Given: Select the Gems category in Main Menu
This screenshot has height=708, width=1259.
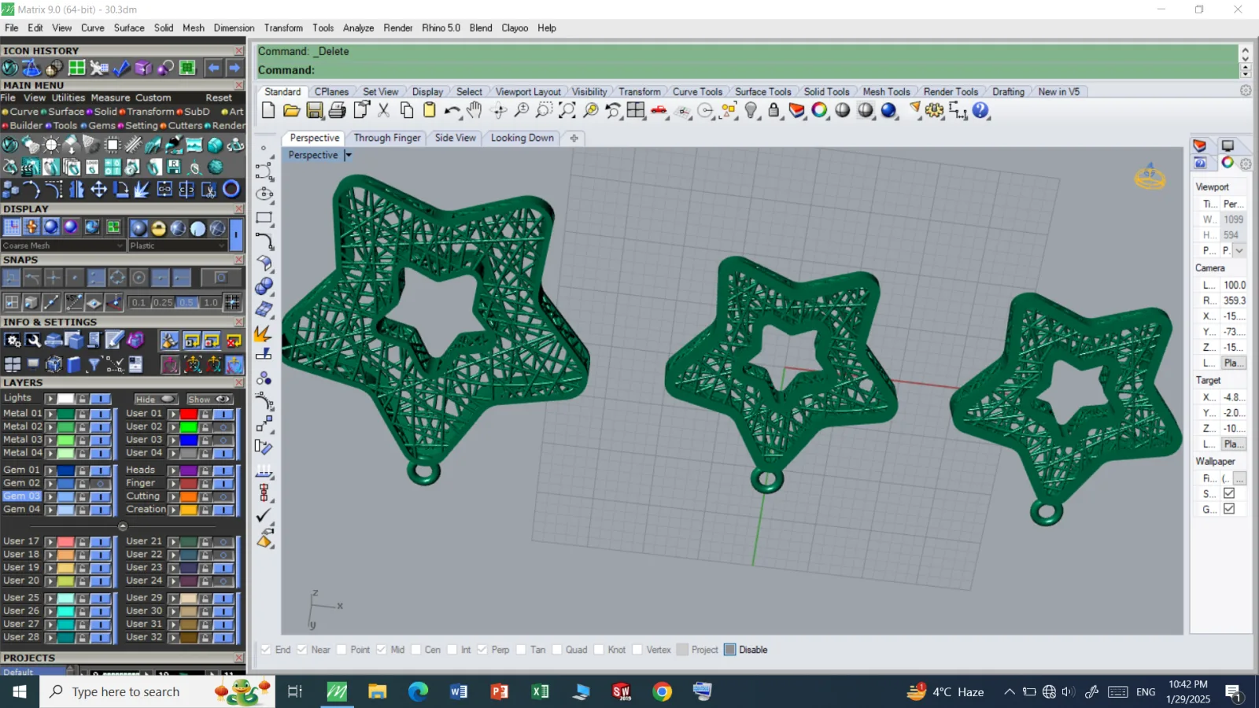Looking at the screenshot, I should tap(102, 125).
